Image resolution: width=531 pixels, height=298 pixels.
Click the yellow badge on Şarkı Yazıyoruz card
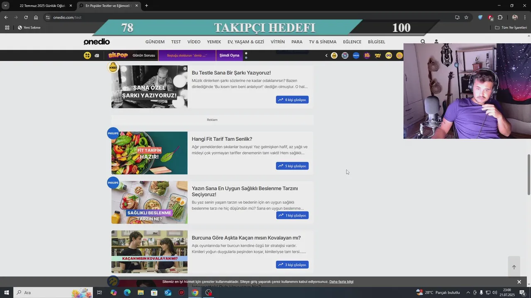click(x=113, y=67)
